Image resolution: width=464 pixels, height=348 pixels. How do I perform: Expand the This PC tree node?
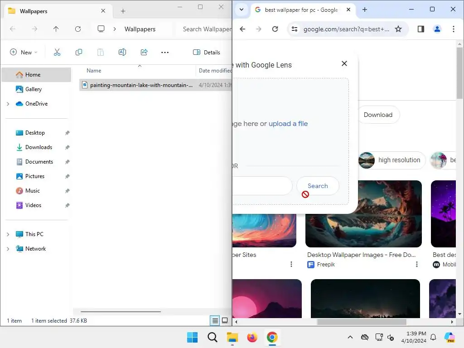click(8, 234)
